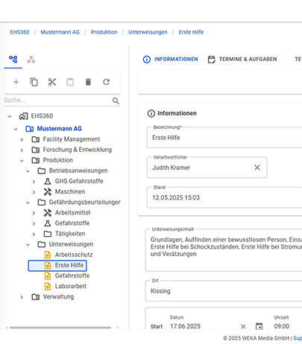Click the copy toolbar icon
Image resolution: width=302 pixels, height=344 pixels.
point(34,82)
